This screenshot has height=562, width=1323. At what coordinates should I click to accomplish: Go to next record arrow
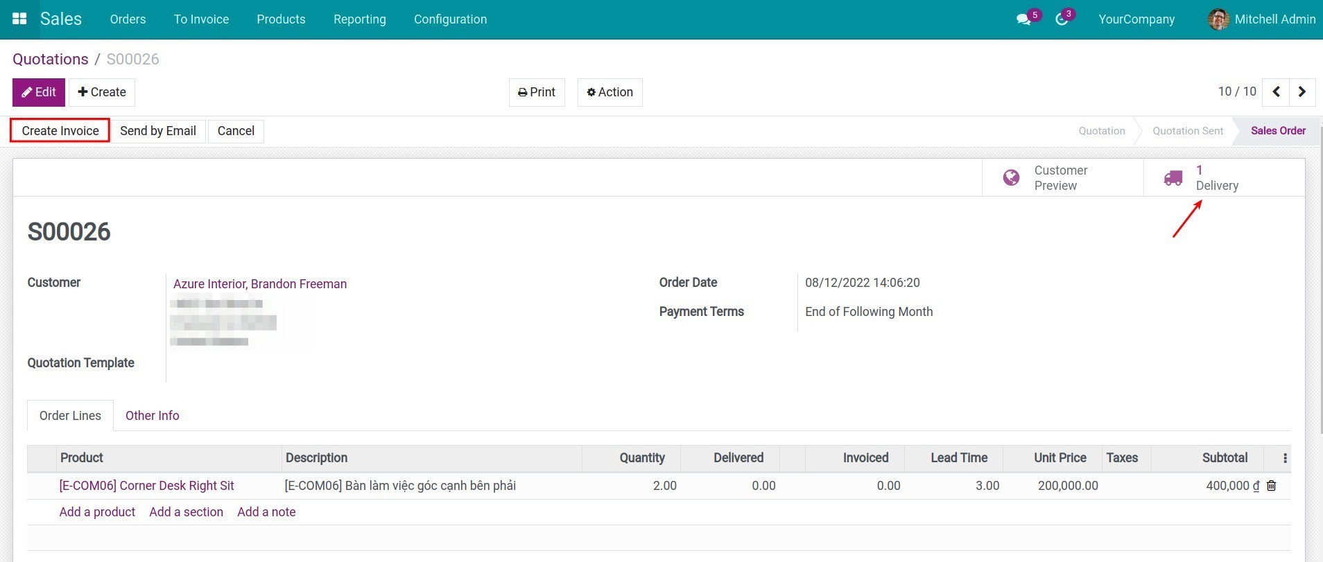coord(1302,91)
